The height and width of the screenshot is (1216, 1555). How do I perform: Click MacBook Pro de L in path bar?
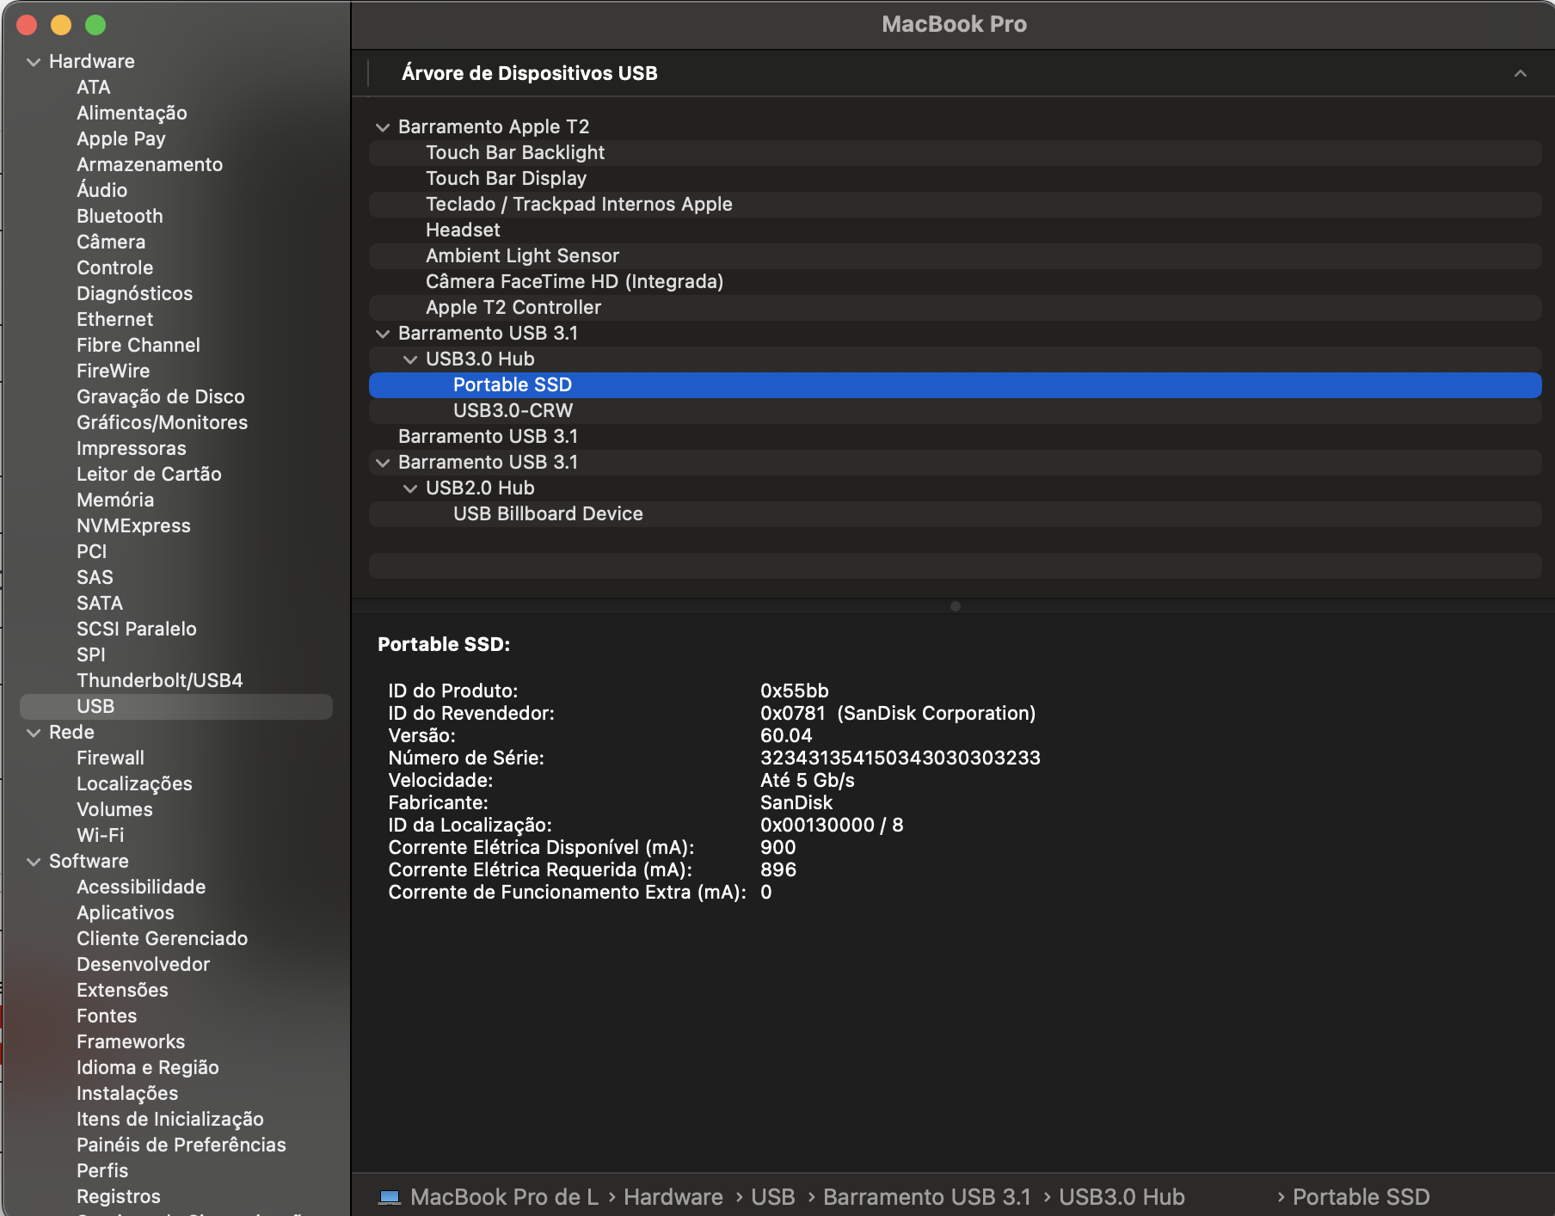click(x=504, y=1197)
